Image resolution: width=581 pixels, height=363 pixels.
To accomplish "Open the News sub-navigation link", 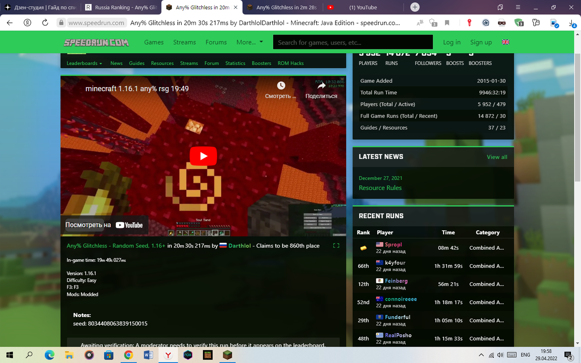I will coord(116,63).
